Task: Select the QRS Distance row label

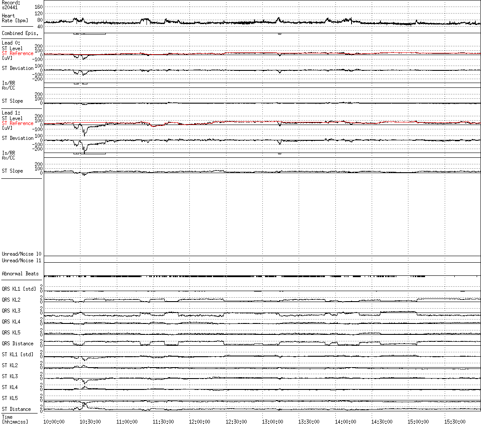Action: coord(17,344)
